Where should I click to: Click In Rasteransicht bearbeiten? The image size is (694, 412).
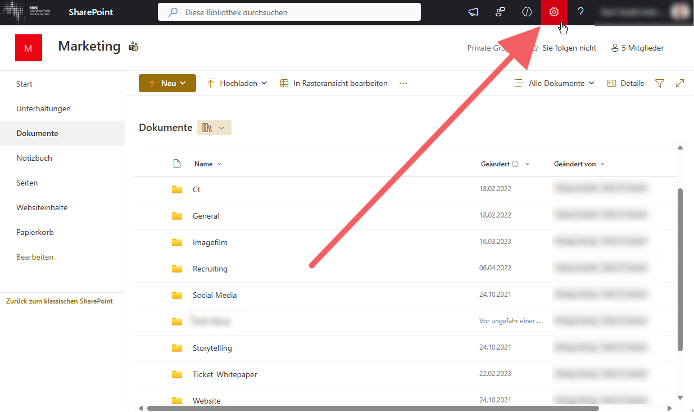[334, 83]
